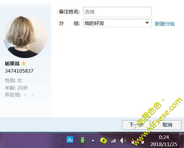Open the clock showing 0:24

tap(164, 141)
